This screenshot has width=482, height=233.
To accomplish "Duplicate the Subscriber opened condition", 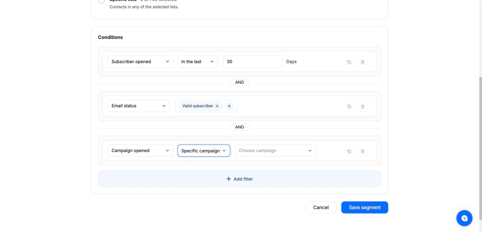I will coord(349,62).
